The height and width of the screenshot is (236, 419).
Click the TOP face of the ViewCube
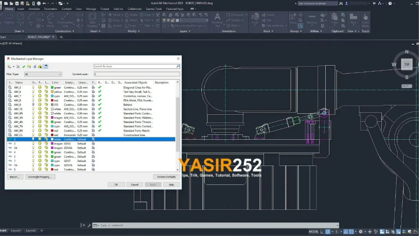407,64
